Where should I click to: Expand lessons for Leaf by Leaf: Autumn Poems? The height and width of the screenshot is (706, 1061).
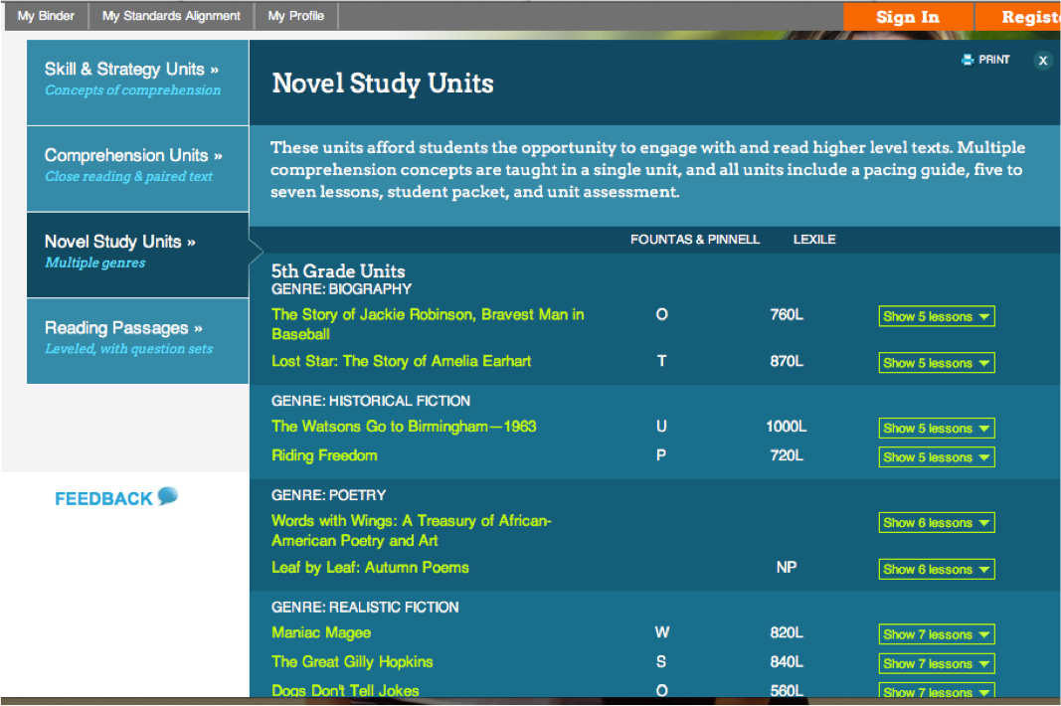(x=937, y=569)
